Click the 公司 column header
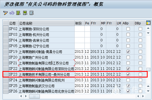The image size is (152, 100). pyautogui.click(x=13, y=23)
